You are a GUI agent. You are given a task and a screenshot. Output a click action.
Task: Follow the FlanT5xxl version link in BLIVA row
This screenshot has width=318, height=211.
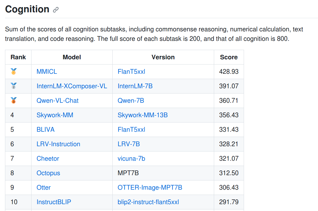(131, 130)
